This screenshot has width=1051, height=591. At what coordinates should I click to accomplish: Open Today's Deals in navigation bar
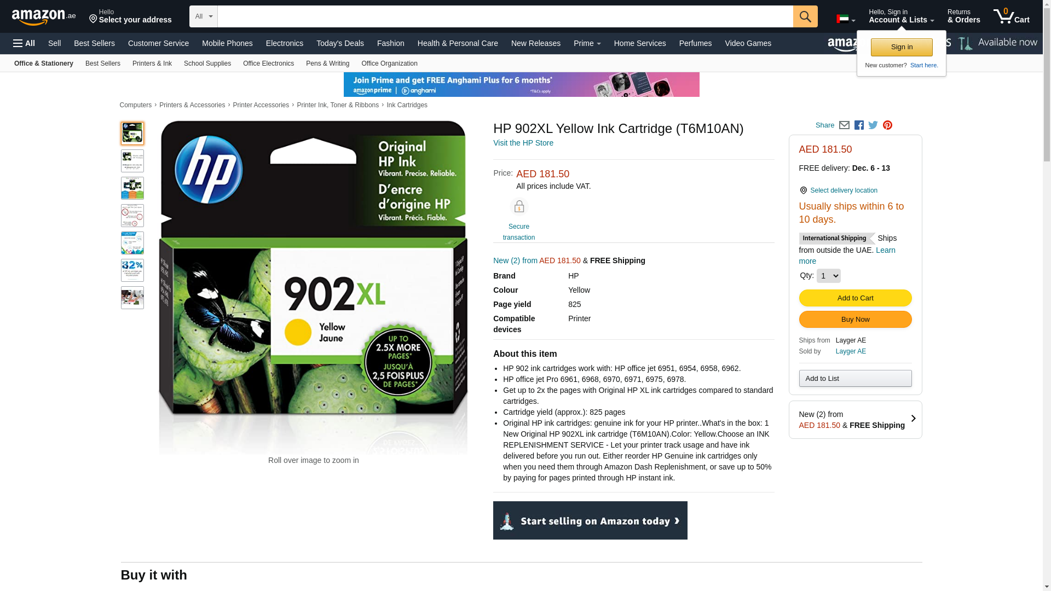[340, 43]
